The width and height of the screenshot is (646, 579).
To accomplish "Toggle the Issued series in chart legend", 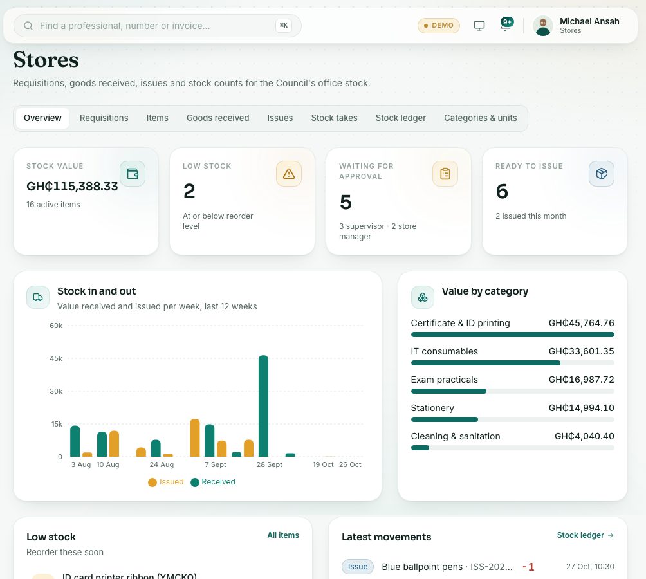I will pyautogui.click(x=166, y=482).
